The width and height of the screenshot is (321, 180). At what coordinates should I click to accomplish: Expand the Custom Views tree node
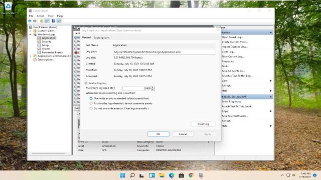[x=31, y=31]
